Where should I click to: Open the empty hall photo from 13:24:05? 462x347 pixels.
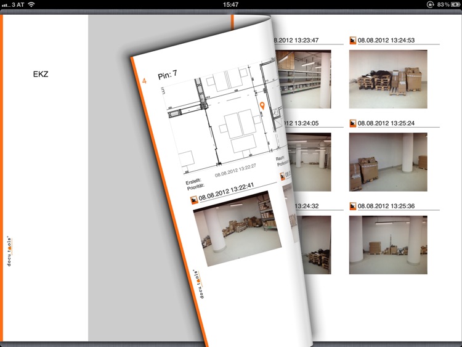coord(309,162)
